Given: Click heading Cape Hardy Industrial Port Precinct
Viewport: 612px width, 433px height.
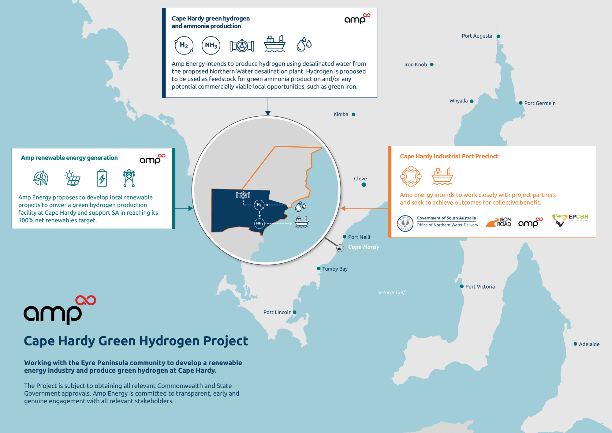Looking at the screenshot, I should 449,156.
